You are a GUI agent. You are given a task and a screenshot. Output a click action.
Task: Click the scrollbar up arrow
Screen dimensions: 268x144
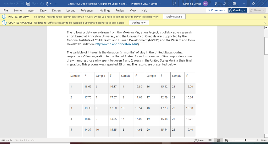point(266,27)
